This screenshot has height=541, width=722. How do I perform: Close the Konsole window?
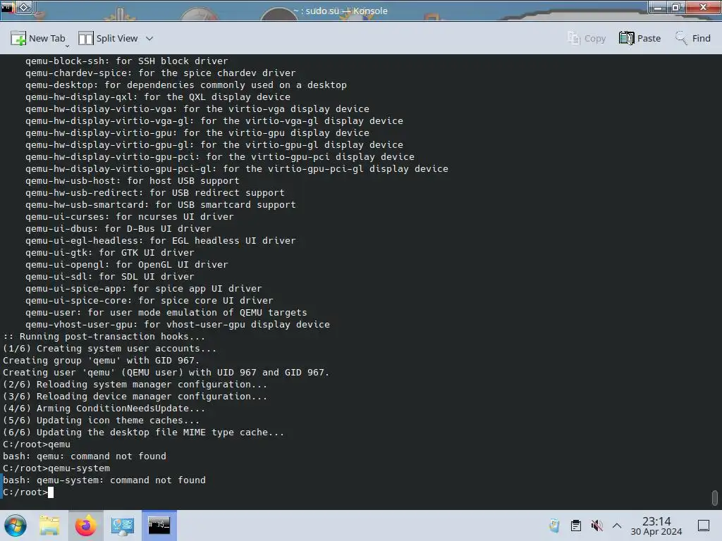point(703,7)
